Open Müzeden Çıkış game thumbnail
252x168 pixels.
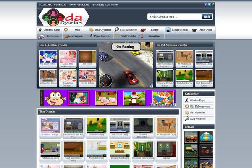coord(97,149)
